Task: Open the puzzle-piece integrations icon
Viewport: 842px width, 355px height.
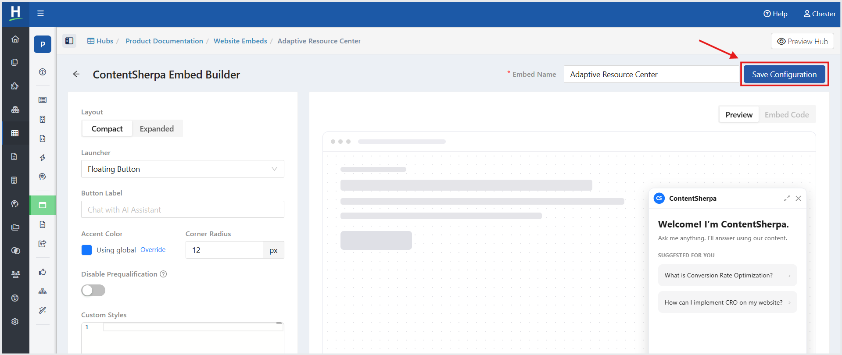Action: pos(15,86)
